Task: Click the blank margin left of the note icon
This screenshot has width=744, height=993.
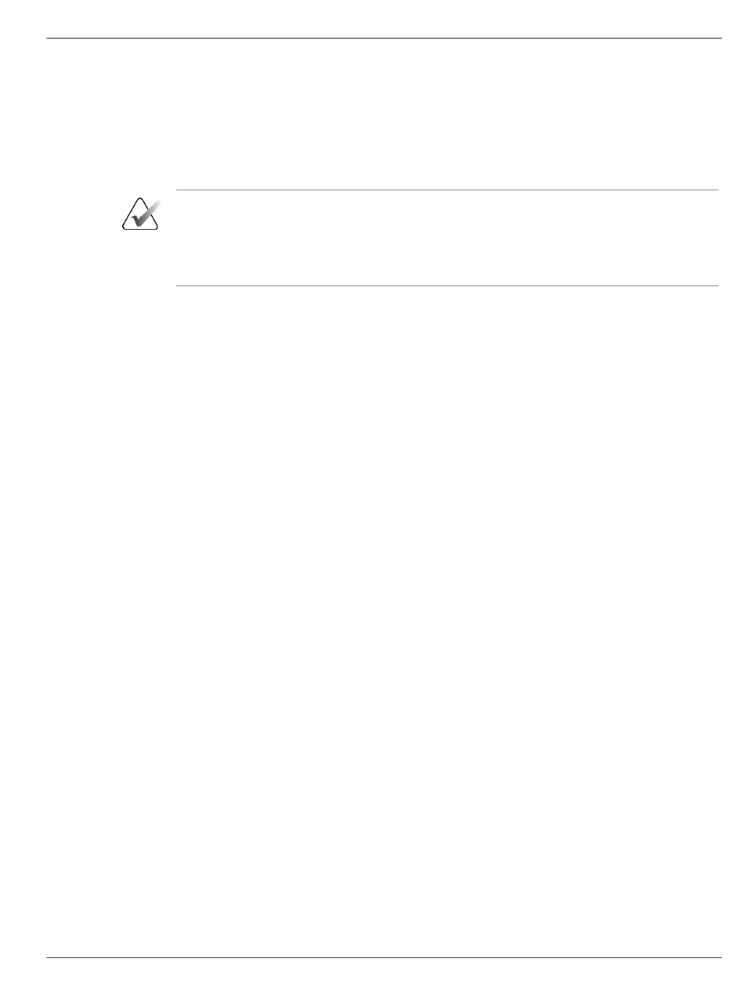Action: pyautogui.click(x=82, y=213)
